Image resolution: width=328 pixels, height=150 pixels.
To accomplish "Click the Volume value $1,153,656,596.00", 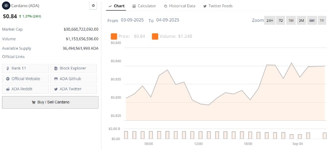I will [82, 39].
